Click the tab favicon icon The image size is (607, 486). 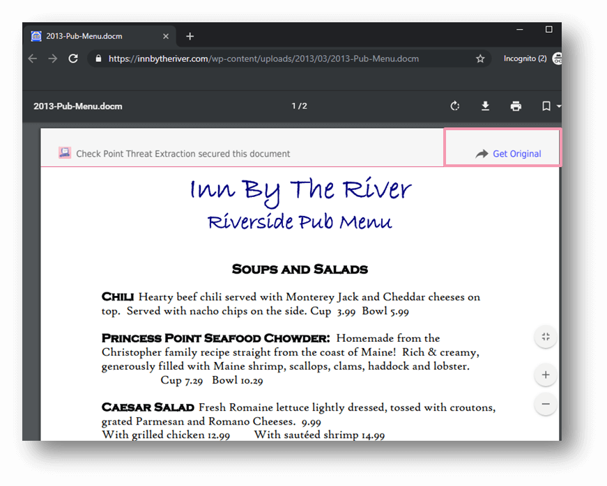point(36,36)
